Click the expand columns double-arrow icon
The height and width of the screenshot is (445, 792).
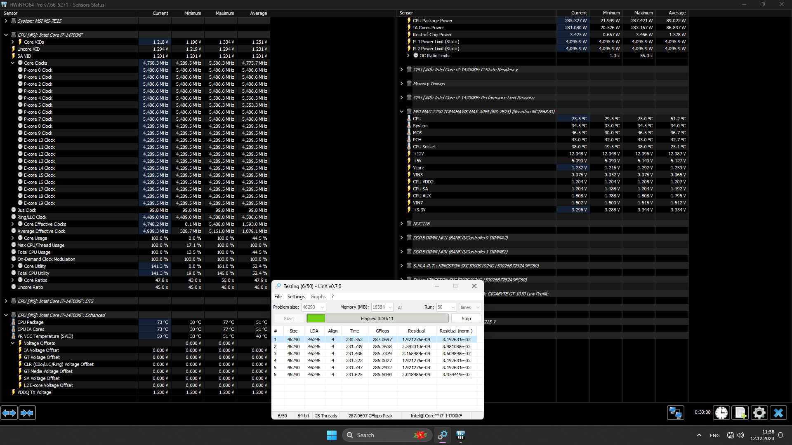click(x=9, y=412)
